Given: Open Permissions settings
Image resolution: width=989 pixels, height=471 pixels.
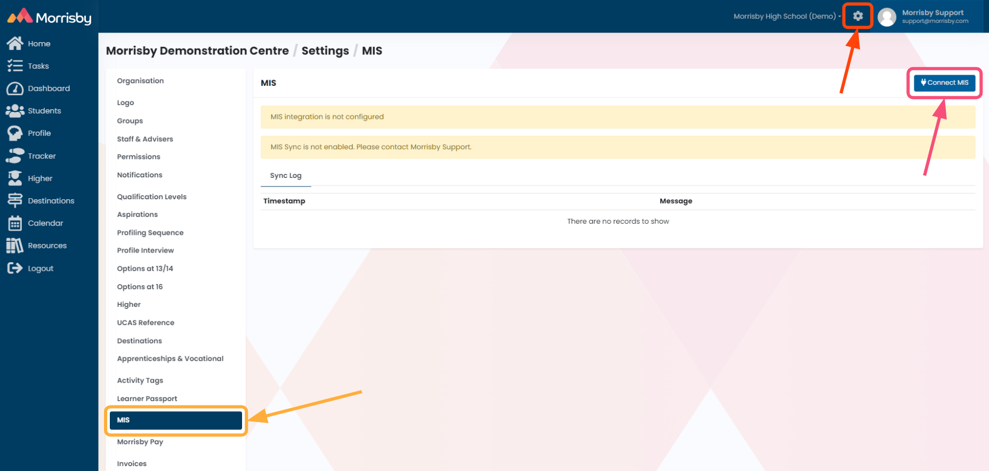Looking at the screenshot, I should point(139,157).
